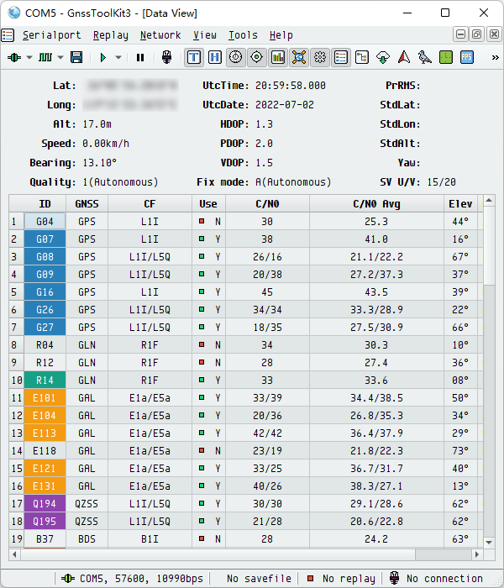Start replay with the green play button

coord(103,57)
